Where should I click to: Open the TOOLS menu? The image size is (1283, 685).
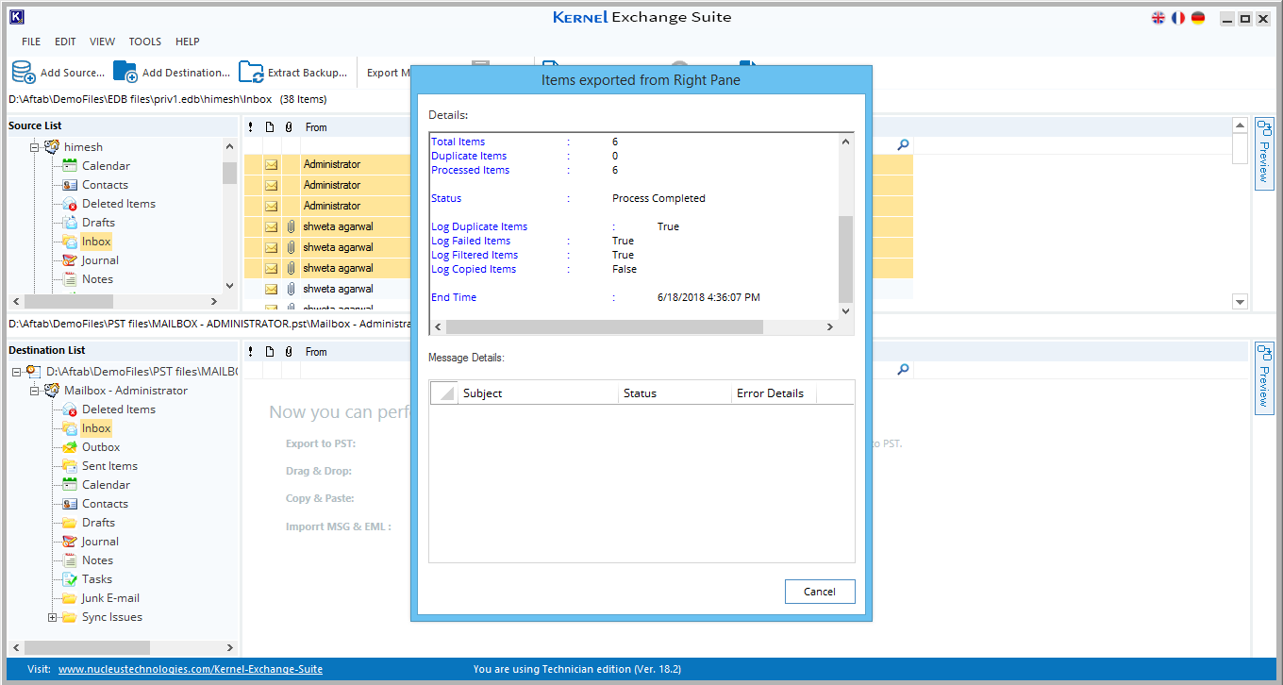coord(145,42)
